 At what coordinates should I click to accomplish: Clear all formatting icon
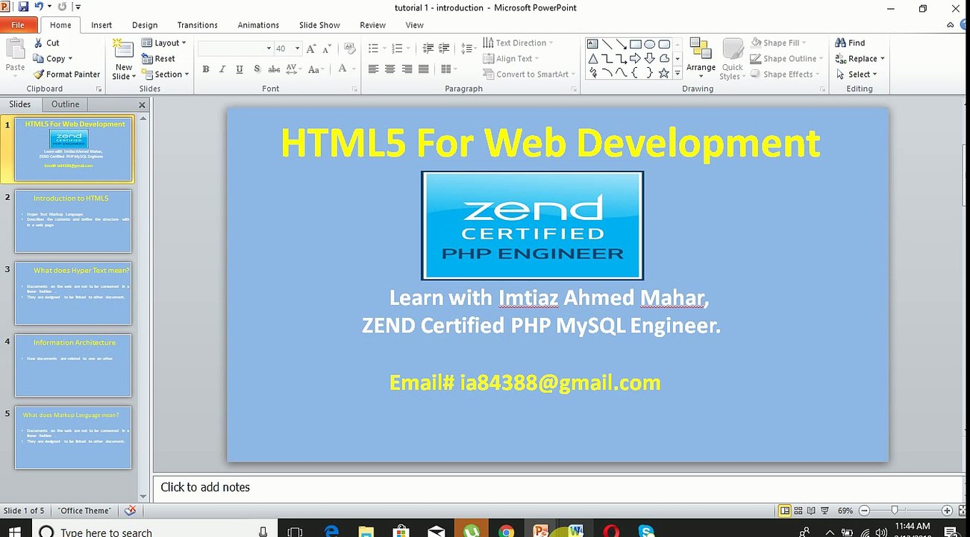(x=351, y=48)
